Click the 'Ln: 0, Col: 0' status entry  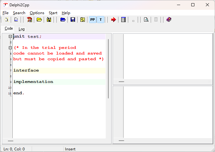[14, 149]
